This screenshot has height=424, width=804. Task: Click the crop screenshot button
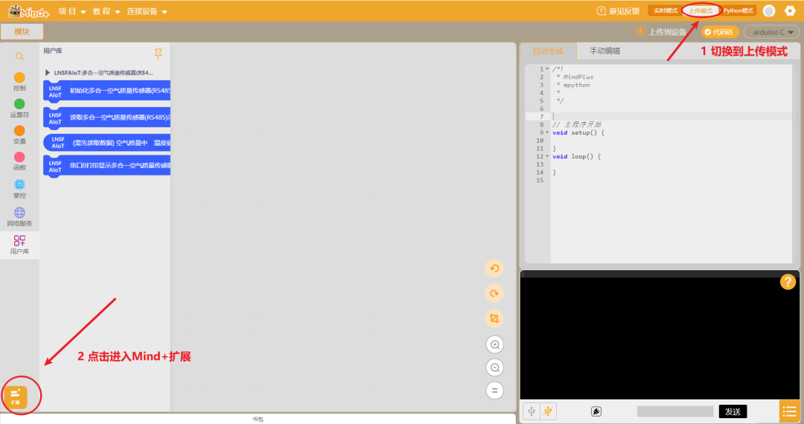(x=494, y=318)
